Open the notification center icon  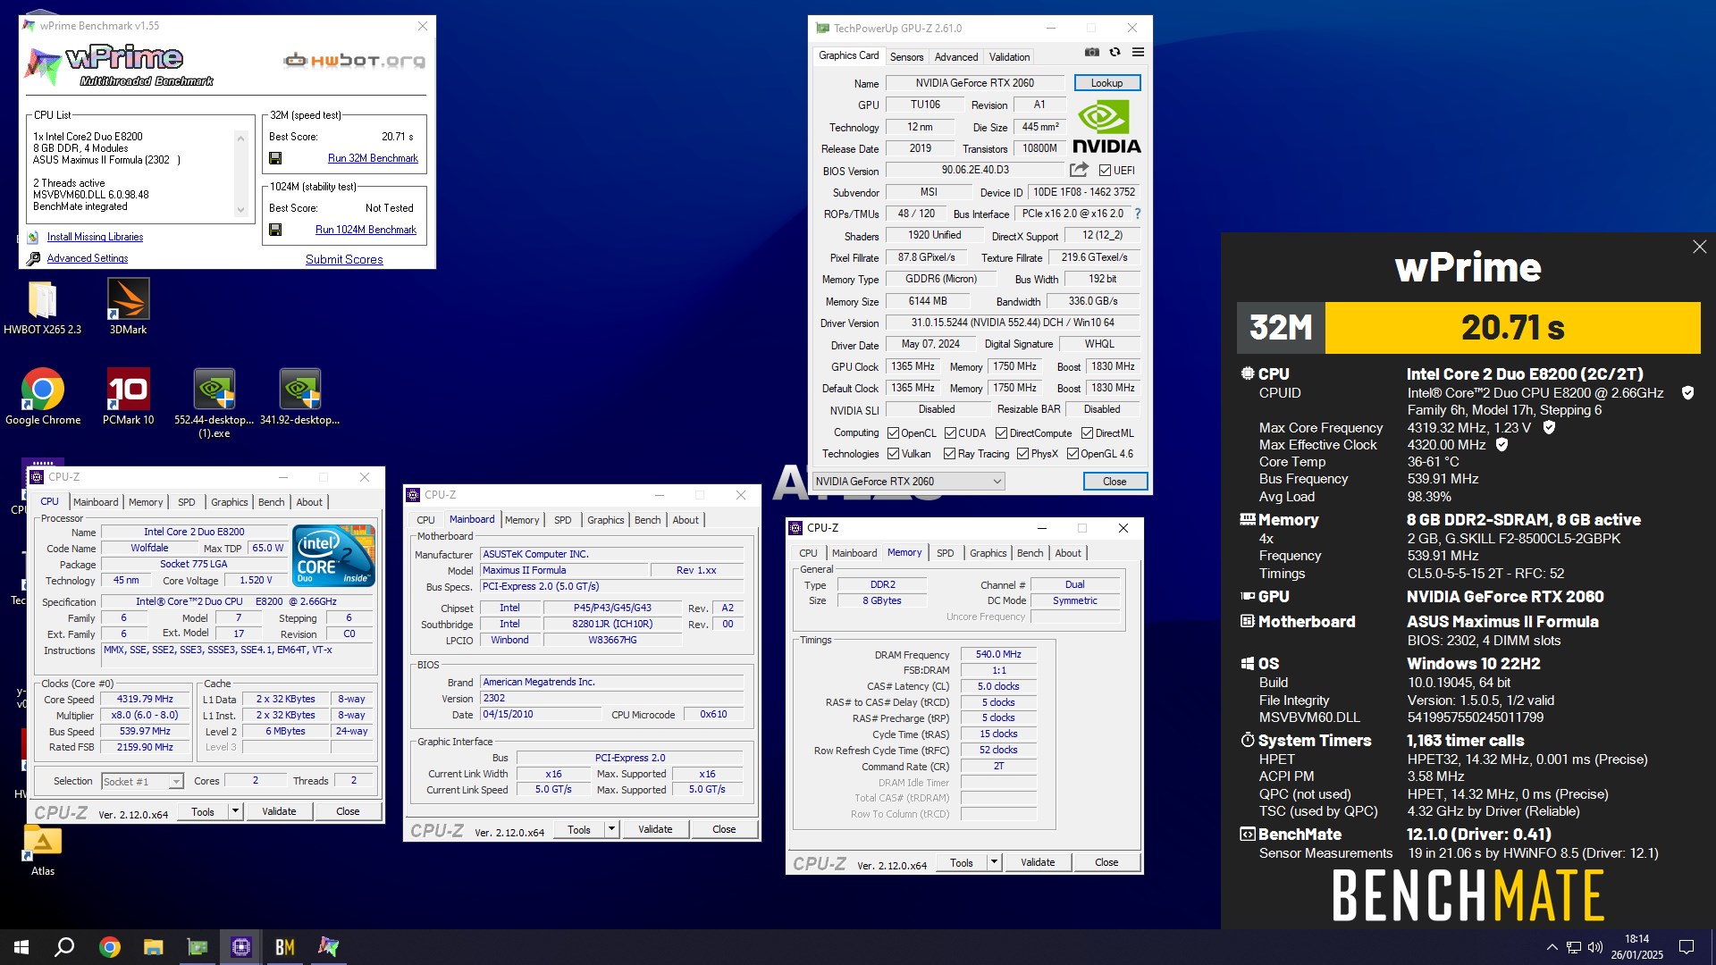pos(1687,947)
